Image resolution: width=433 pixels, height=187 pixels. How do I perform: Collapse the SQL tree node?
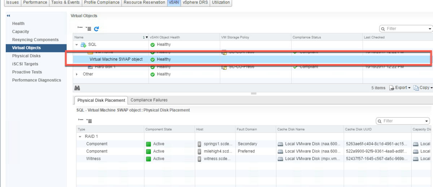coord(76,45)
